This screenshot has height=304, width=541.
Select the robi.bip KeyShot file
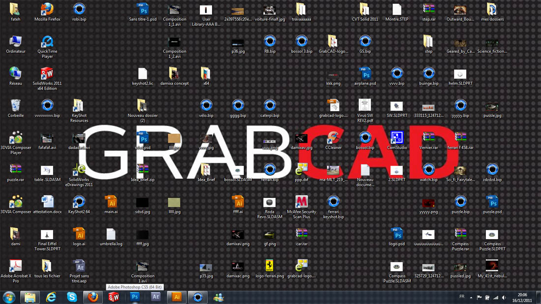(x=79, y=12)
